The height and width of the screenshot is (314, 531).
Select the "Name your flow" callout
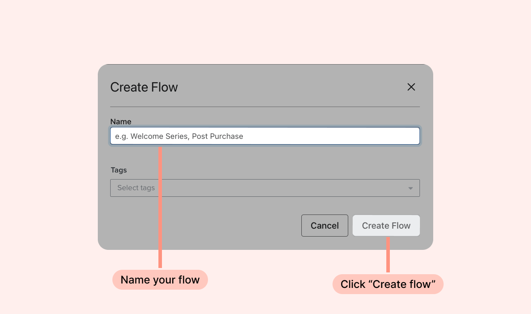(160, 280)
